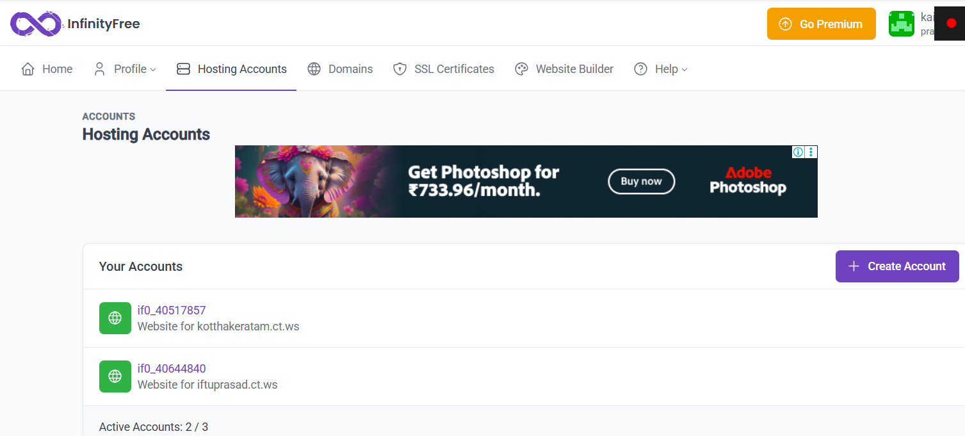This screenshot has height=436, width=965.
Task: Open the if0_40517857 account link
Action: point(172,311)
